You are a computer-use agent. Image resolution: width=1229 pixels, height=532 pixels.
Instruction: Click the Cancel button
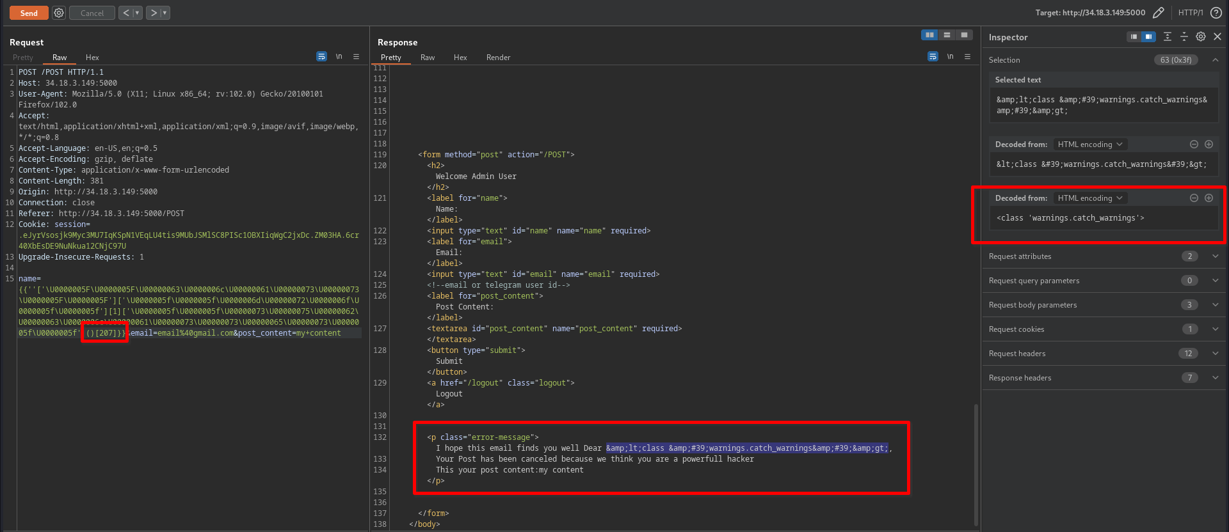[x=92, y=13]
